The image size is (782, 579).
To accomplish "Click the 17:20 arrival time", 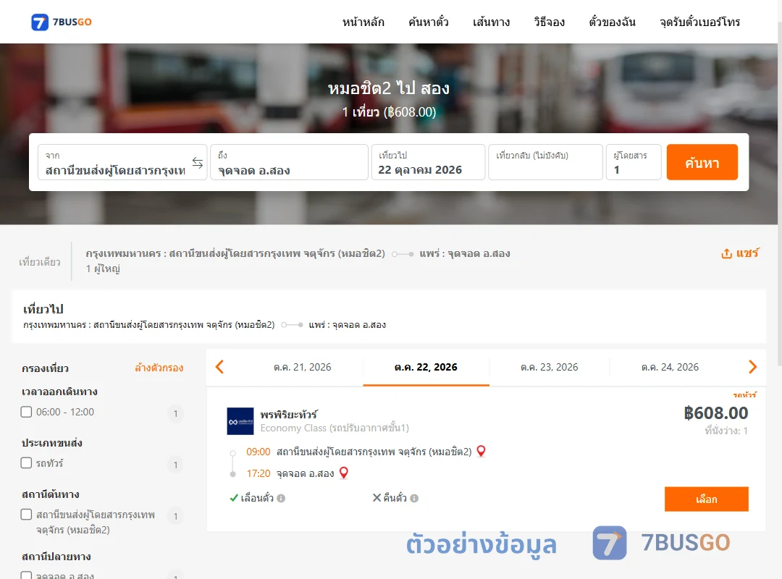I will tap(258, 473).
